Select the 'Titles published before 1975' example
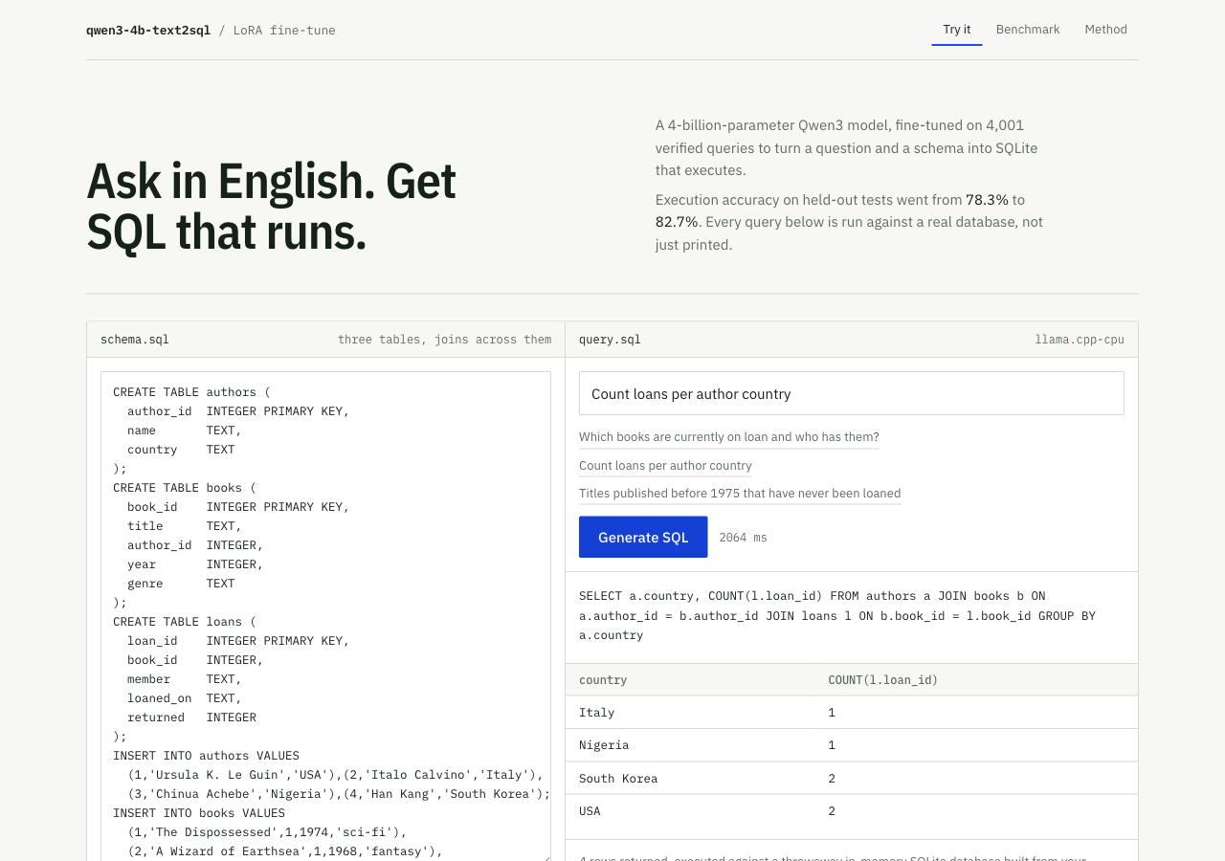 click(740, 494)
